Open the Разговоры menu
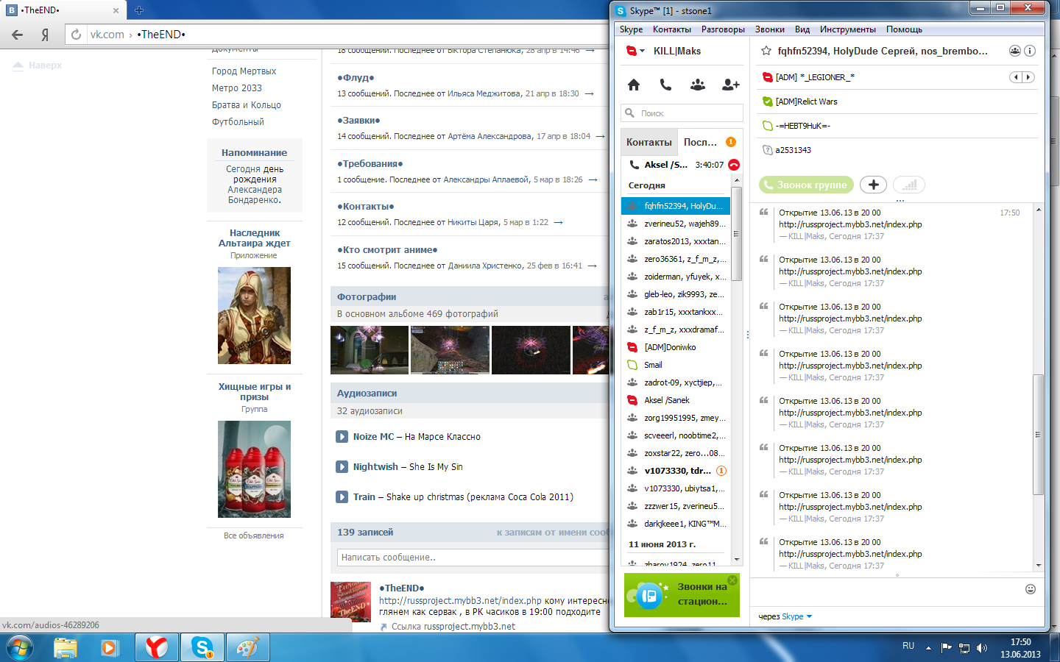Image resolution: width=1060 pixels, height=662 pixels. point(723,29)
